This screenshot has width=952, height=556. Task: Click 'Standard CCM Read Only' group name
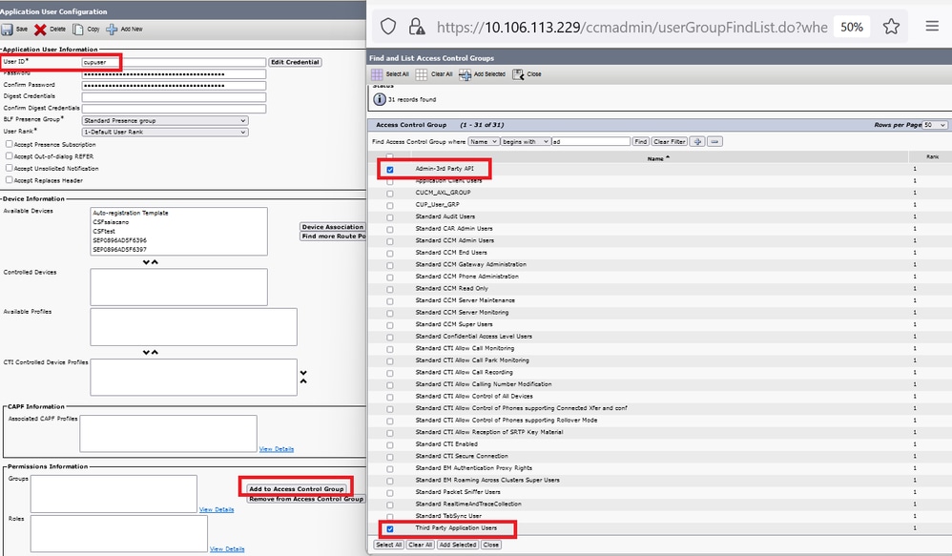[x=452, y=289]
